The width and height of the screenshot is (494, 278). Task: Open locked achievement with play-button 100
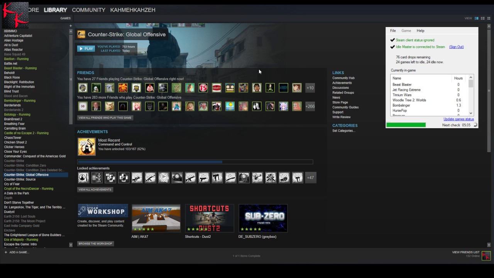click(x=164, y=178)
